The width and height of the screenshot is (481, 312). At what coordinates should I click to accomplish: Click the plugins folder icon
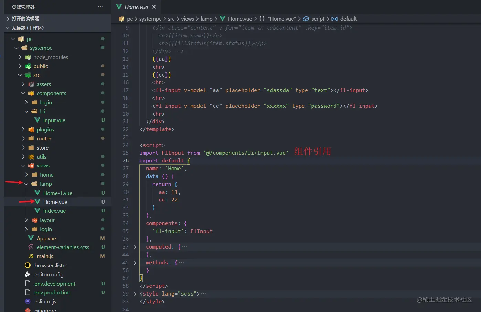31,129
